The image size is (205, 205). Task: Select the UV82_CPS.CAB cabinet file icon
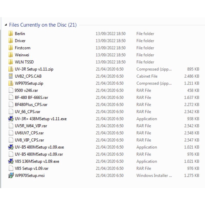point(11,76)
